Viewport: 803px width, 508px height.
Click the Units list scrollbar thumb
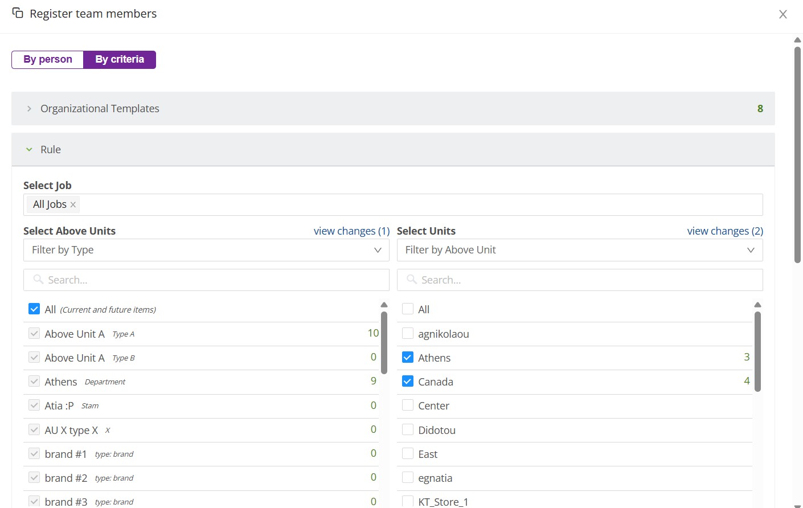click(x=757, y=351)
